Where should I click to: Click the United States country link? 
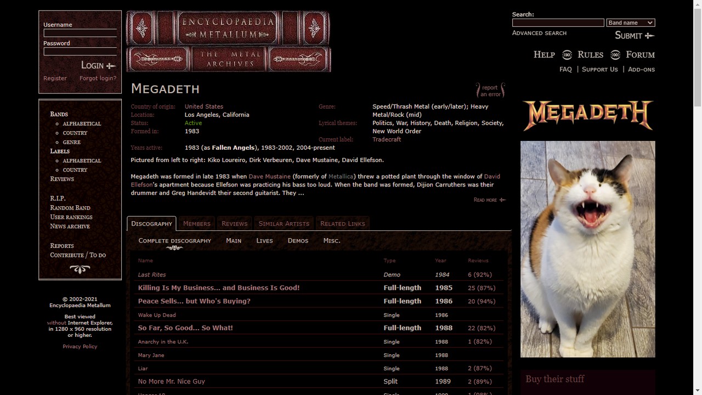(x=204, y=106)
